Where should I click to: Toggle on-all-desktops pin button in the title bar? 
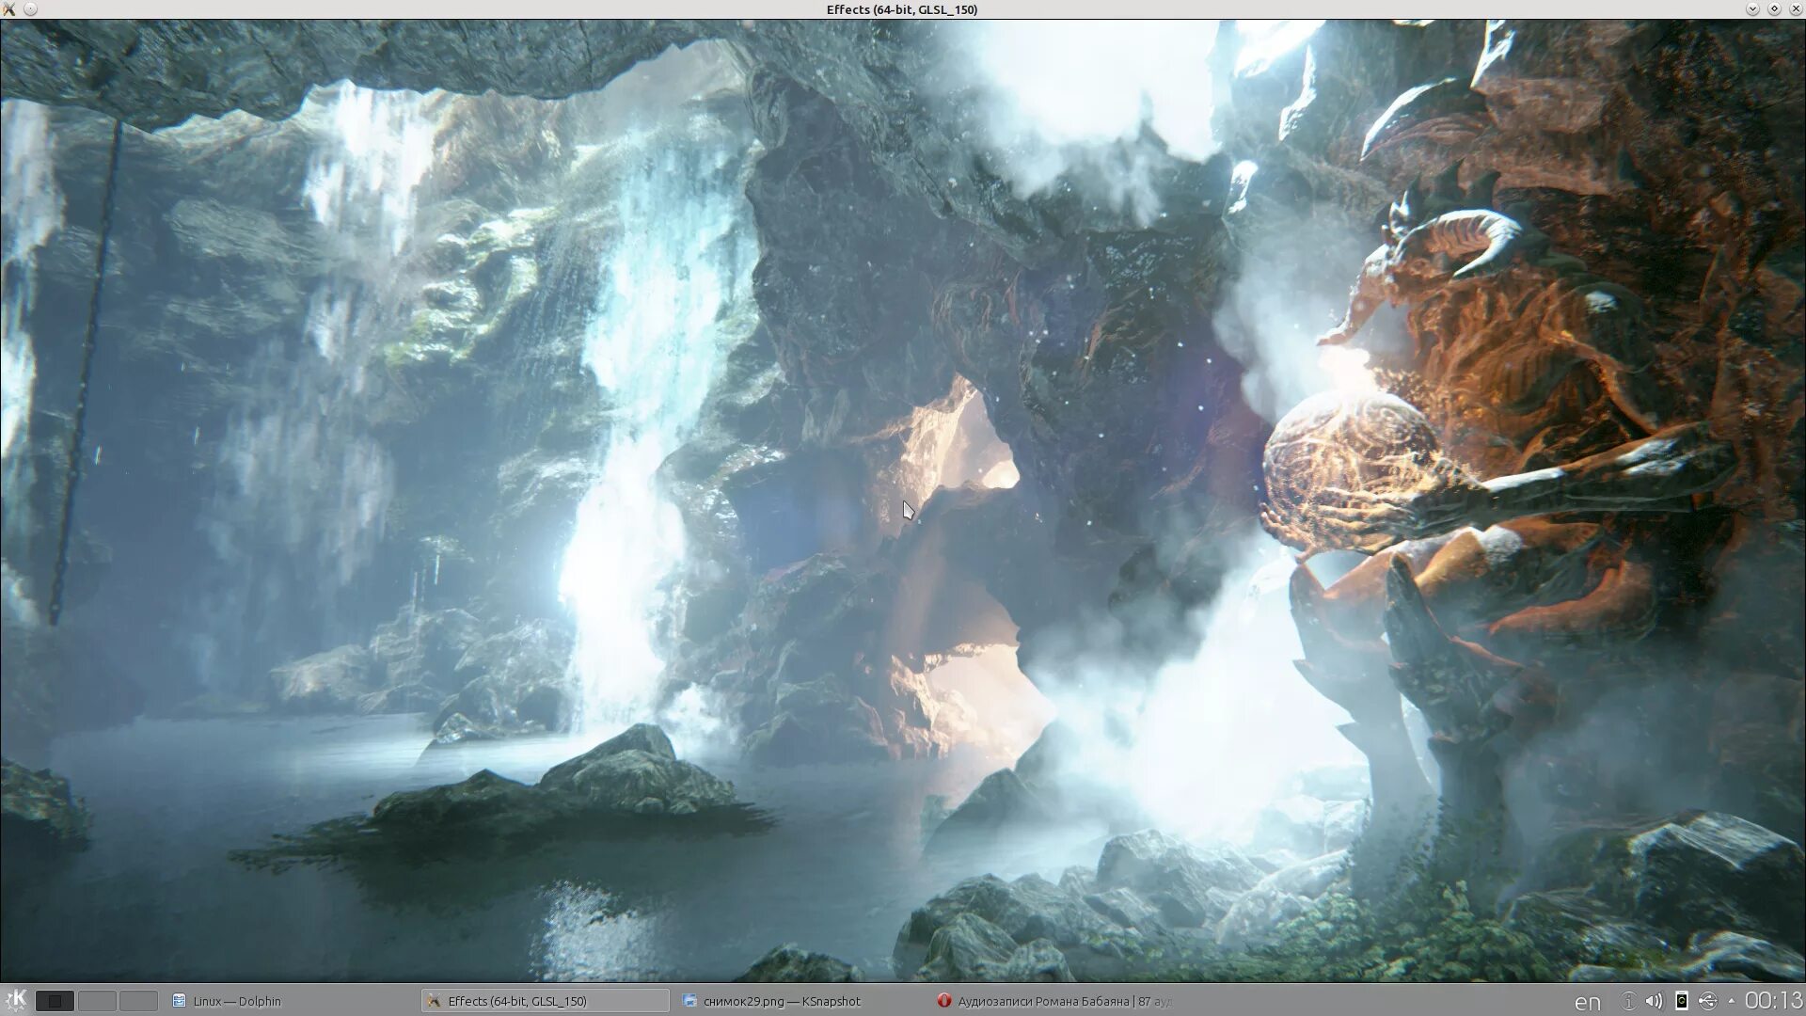[31, 9]
